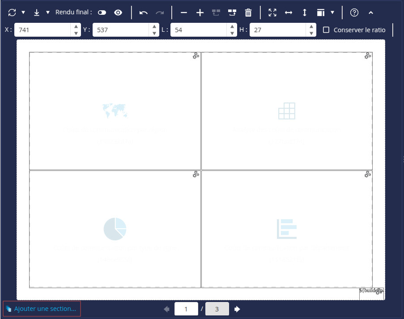404x319 pixels.
Task: Collapse the toolbar with the chevron
Action: coord(370,12)
